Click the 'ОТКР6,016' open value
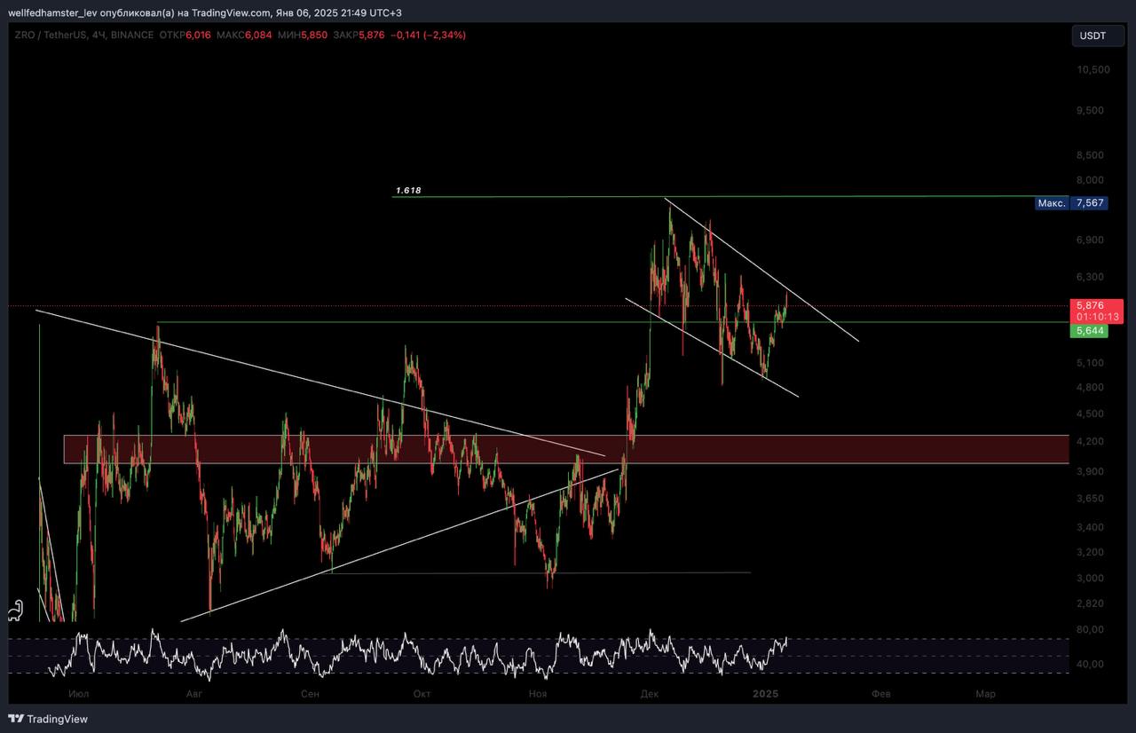This screenshot has height=733, width=1136. 186,35
